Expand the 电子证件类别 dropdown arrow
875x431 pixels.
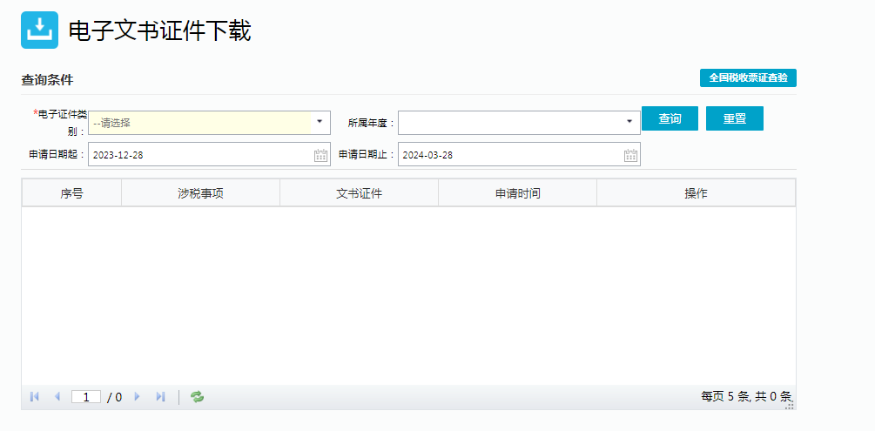(x=320, y=122)
